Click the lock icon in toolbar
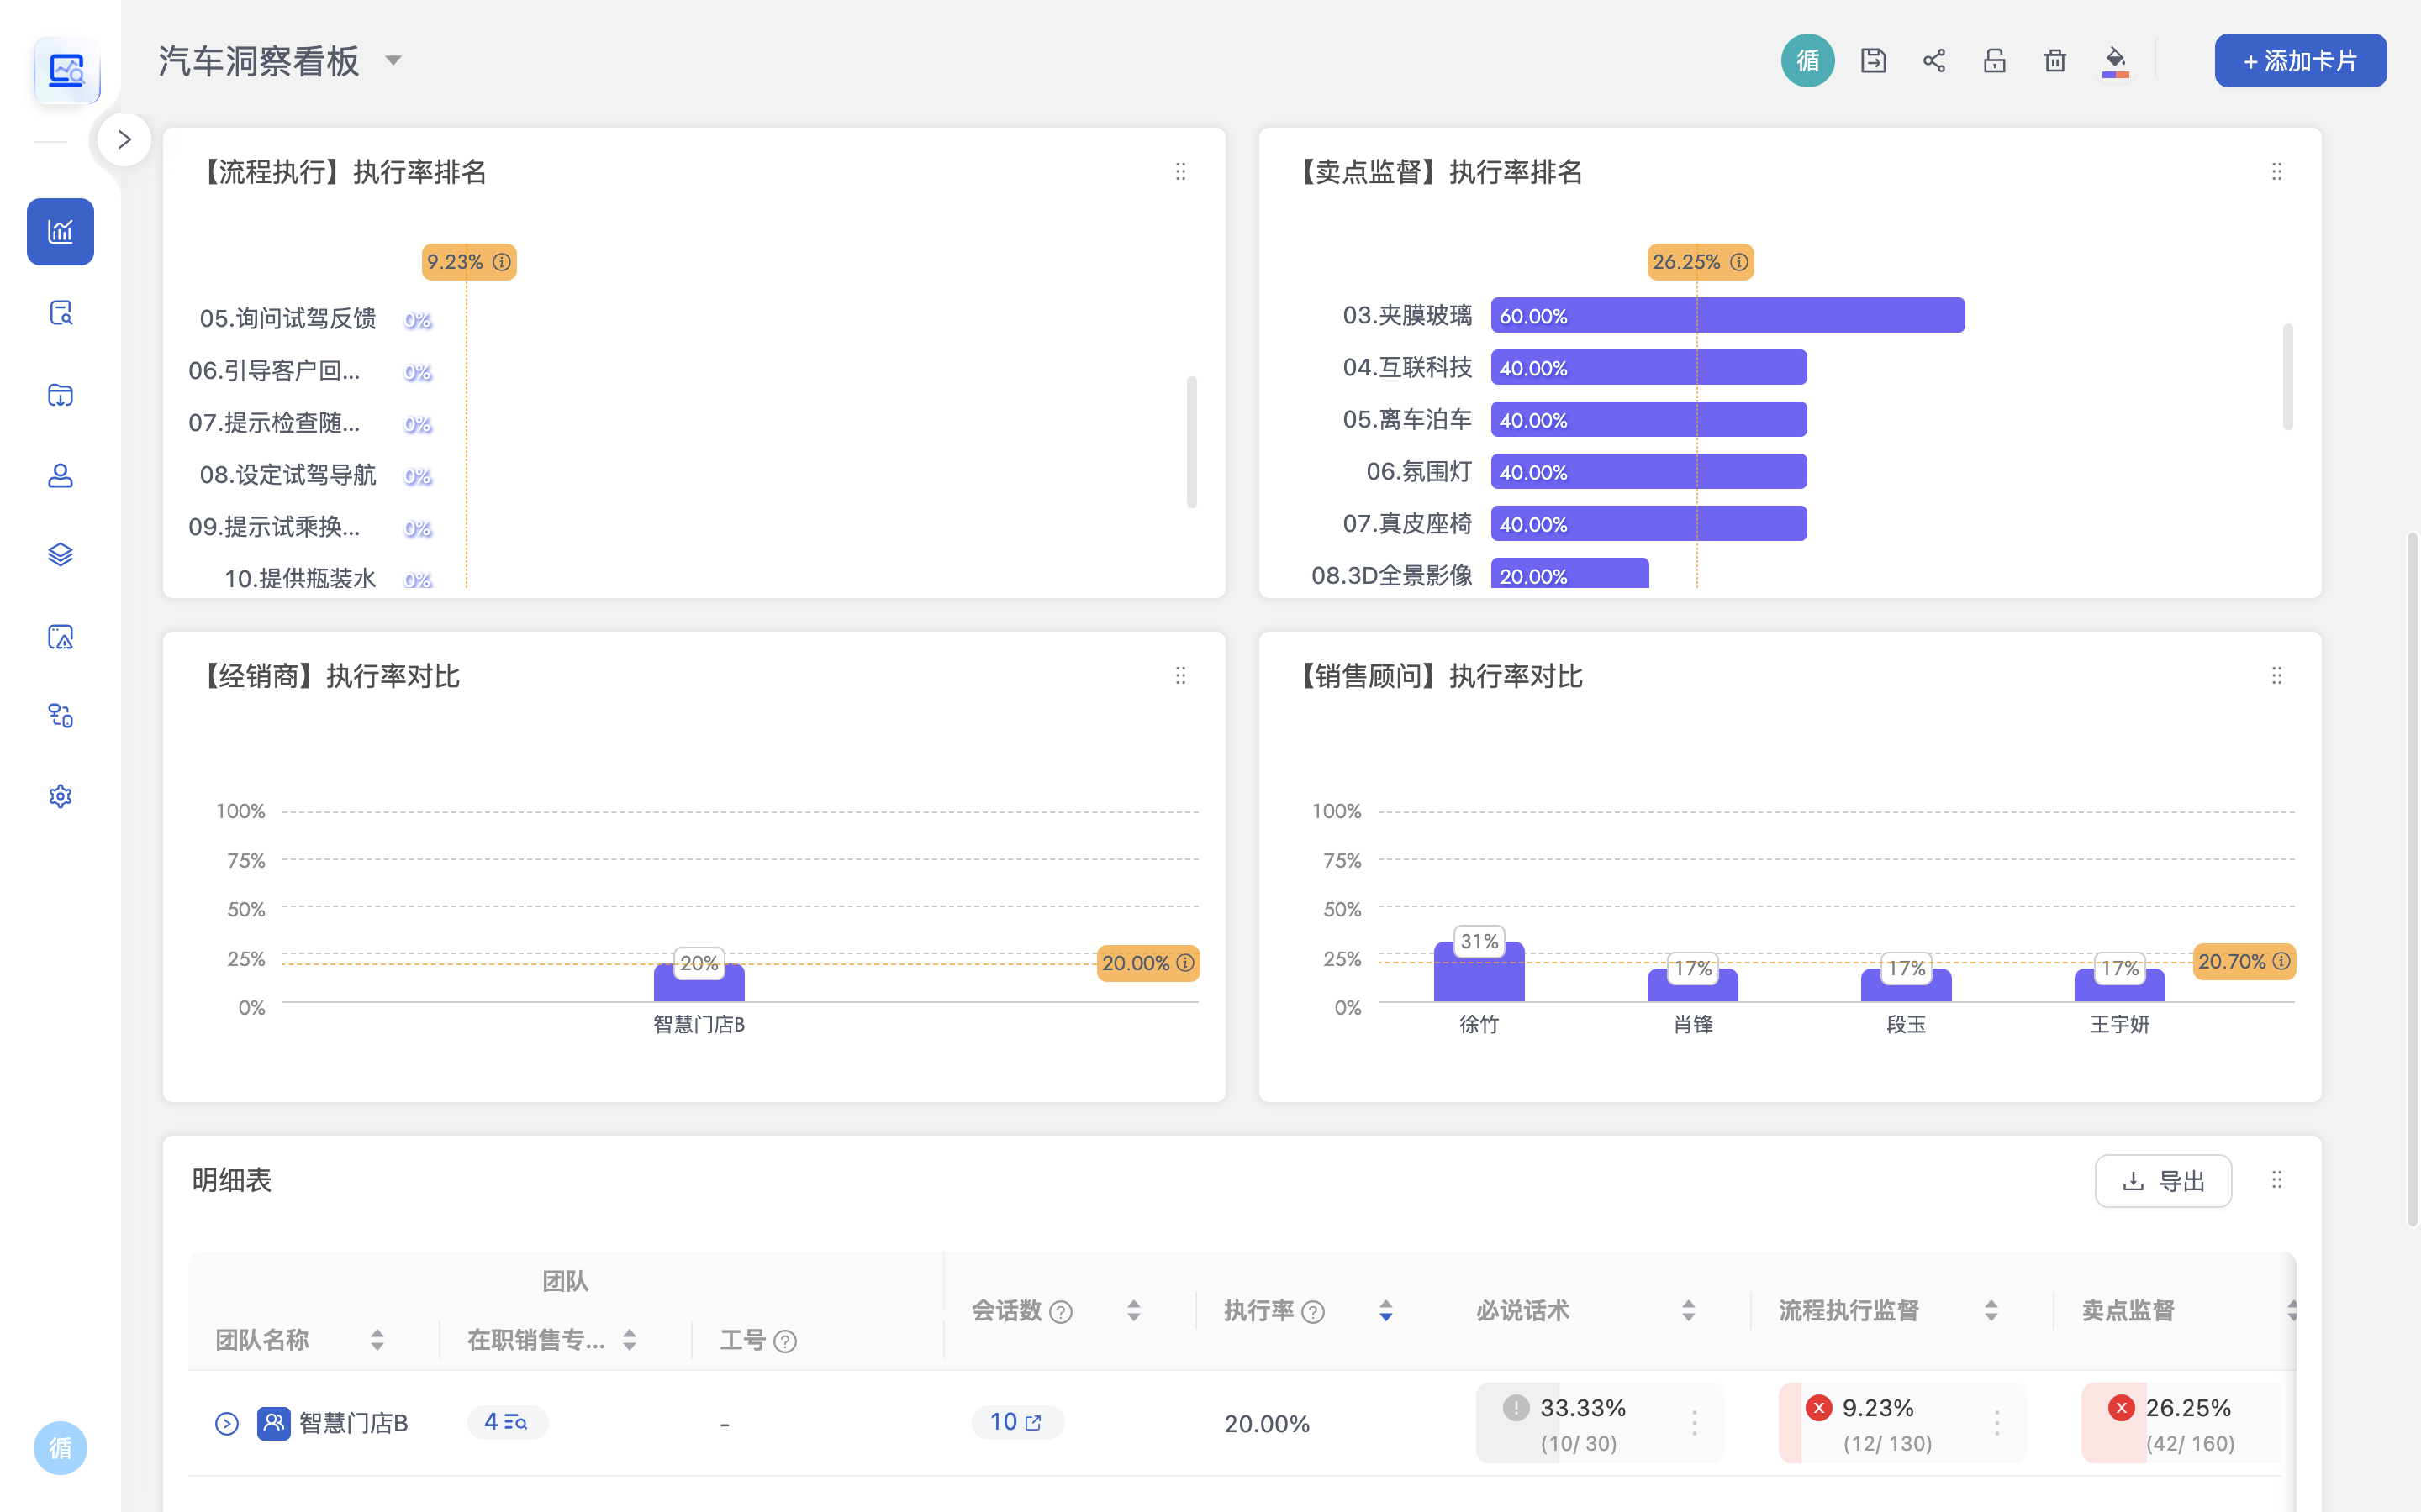Screen dimensions: 2421x1512 point(1992,61)
